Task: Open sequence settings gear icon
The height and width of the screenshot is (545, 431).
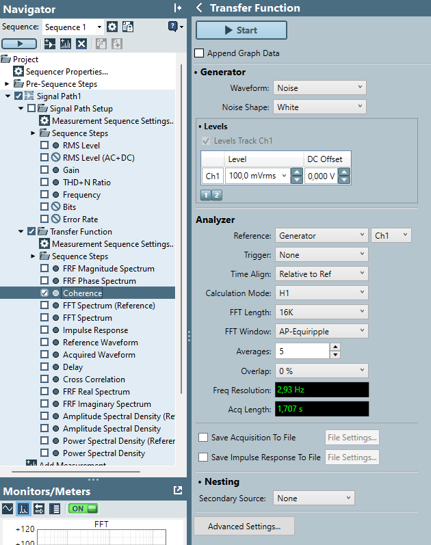Action: pyautogui.click(x=112, y=27)
